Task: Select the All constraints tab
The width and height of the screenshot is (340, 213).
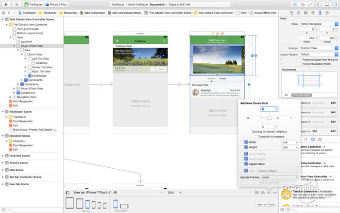Action: pos(286,95)
